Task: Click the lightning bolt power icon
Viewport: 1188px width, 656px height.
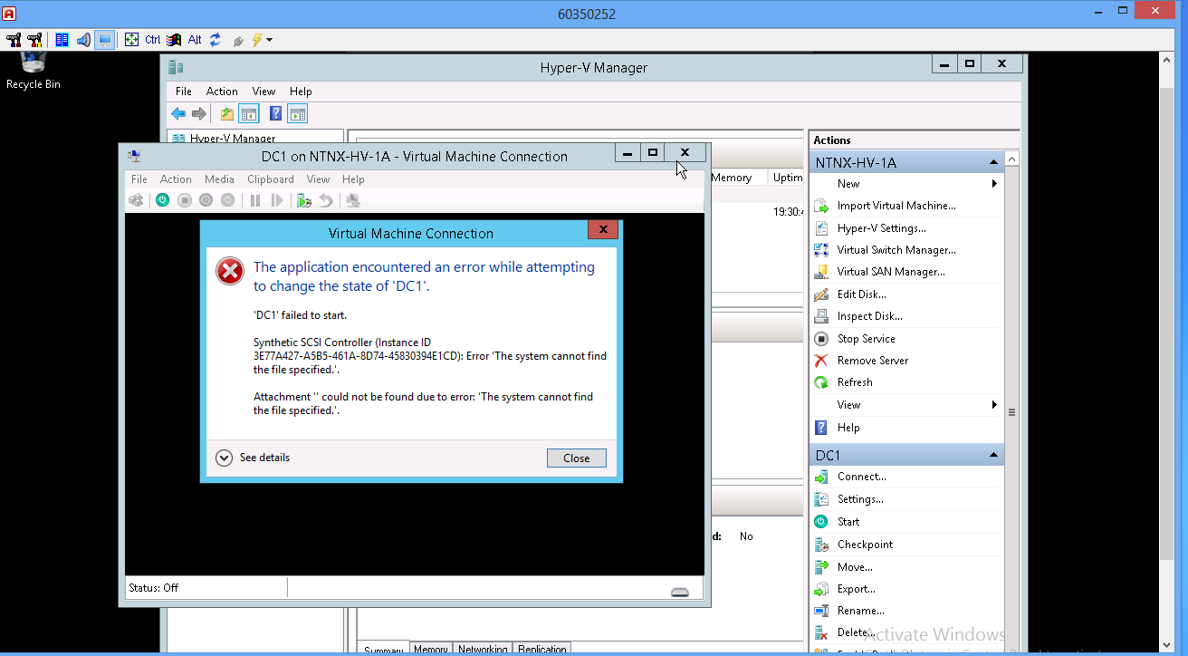Action: tap(256, 40)
